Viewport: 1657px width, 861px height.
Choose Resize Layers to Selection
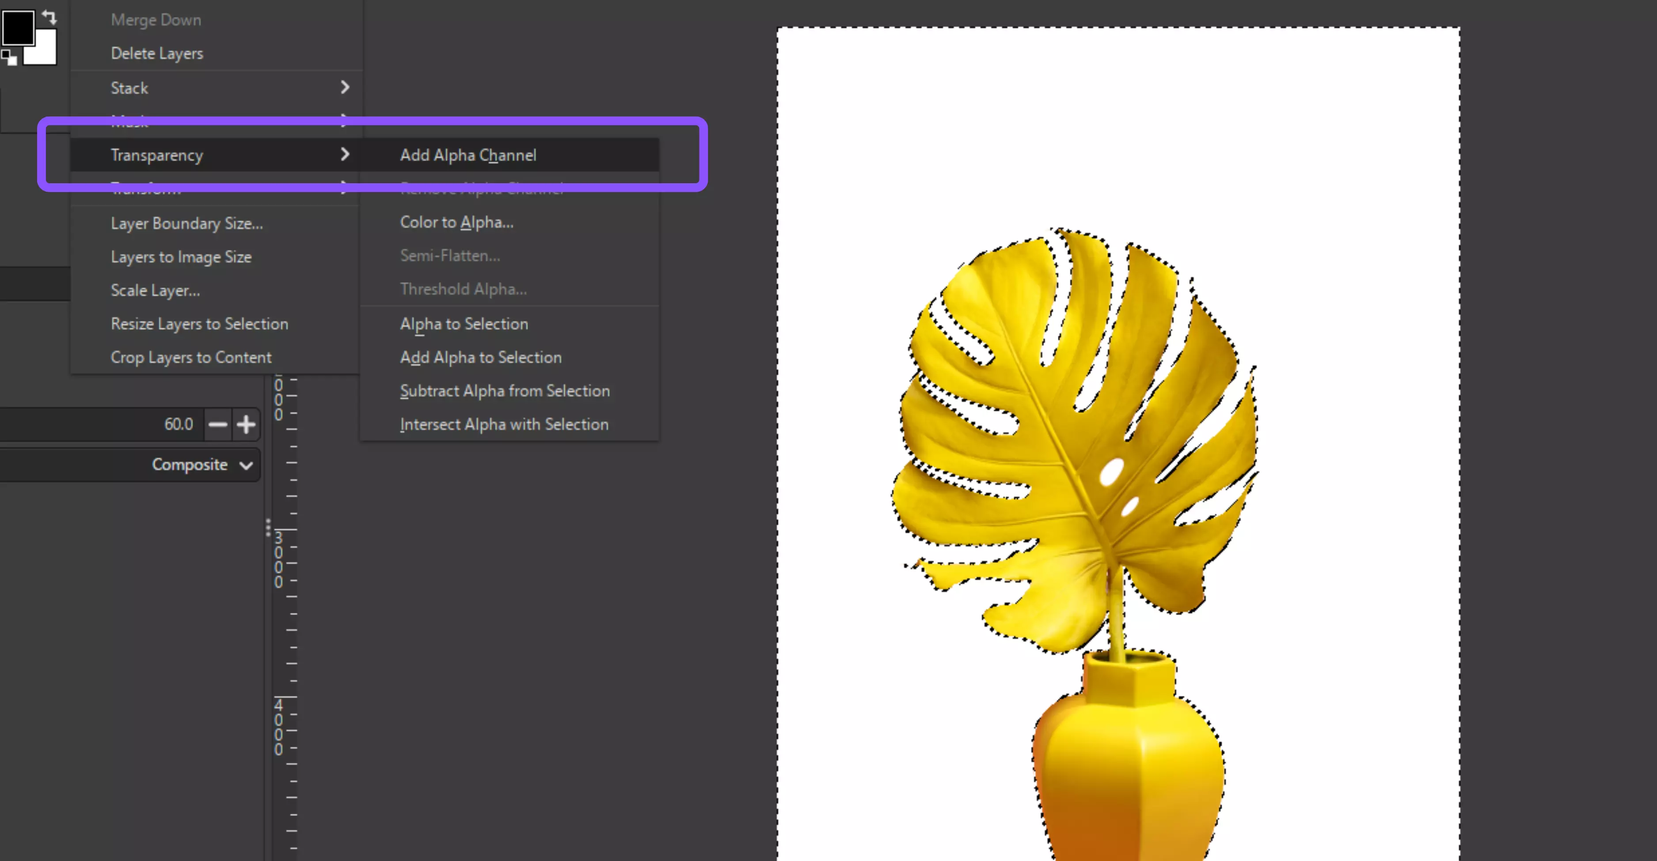(x=199, y=323)
